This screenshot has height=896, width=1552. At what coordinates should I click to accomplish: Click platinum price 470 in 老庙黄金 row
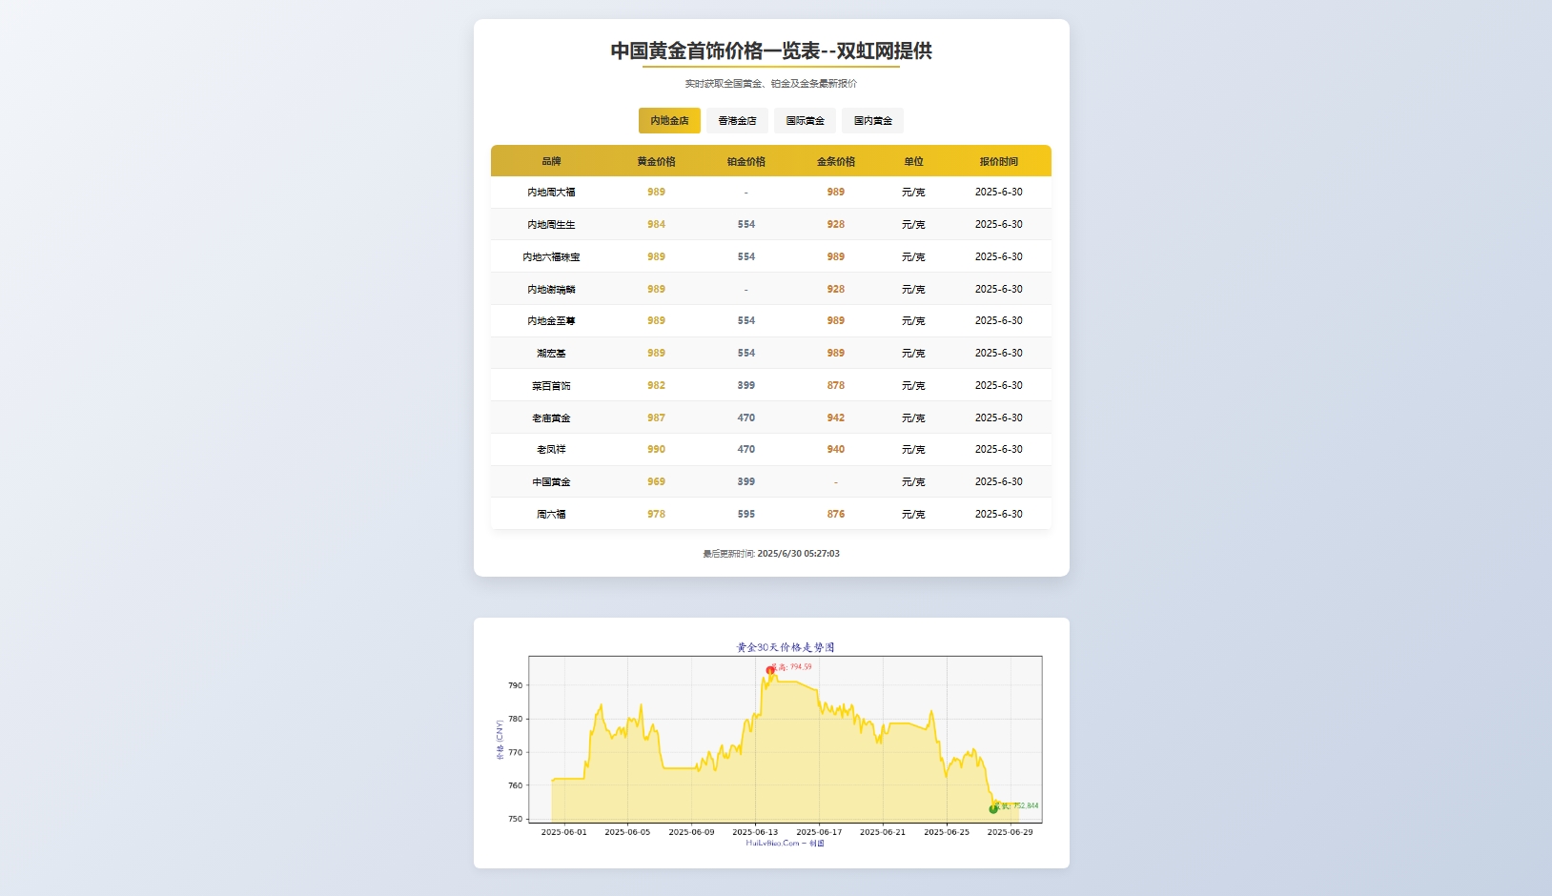point(745,418)
